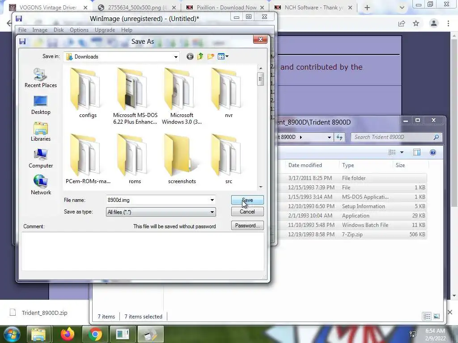Select the nvr folder
This screenshot has width=458, height=343.
tap(229, 93)
